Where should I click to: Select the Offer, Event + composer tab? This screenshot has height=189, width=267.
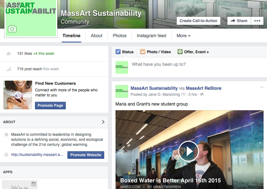click(x=193, y=52)
